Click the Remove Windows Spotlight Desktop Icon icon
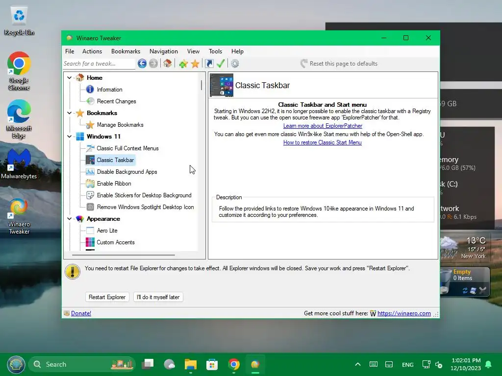The width and height of the screenshot is (502, 376). click(x=90, y=207)
